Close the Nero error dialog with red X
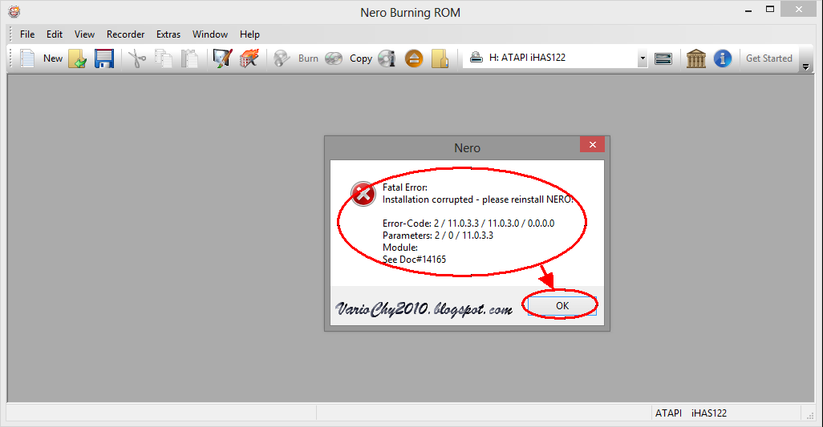The image size is (823, 427). point(593,145)
